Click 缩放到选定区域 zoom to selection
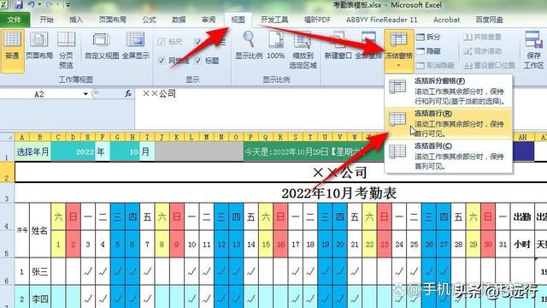547x308 pixels. click(303, 50)
